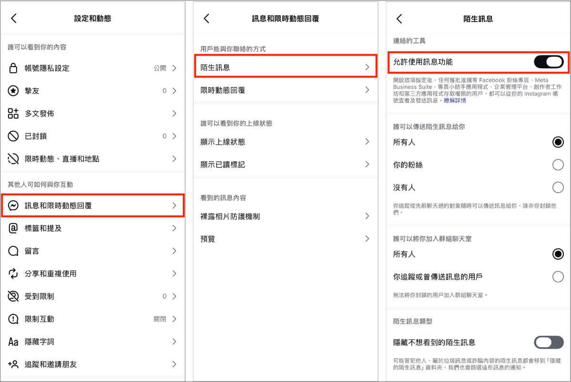571x382 pixels.
Task: Open 帳號隱私設定 settings
Action: click(x=93, y=68)
